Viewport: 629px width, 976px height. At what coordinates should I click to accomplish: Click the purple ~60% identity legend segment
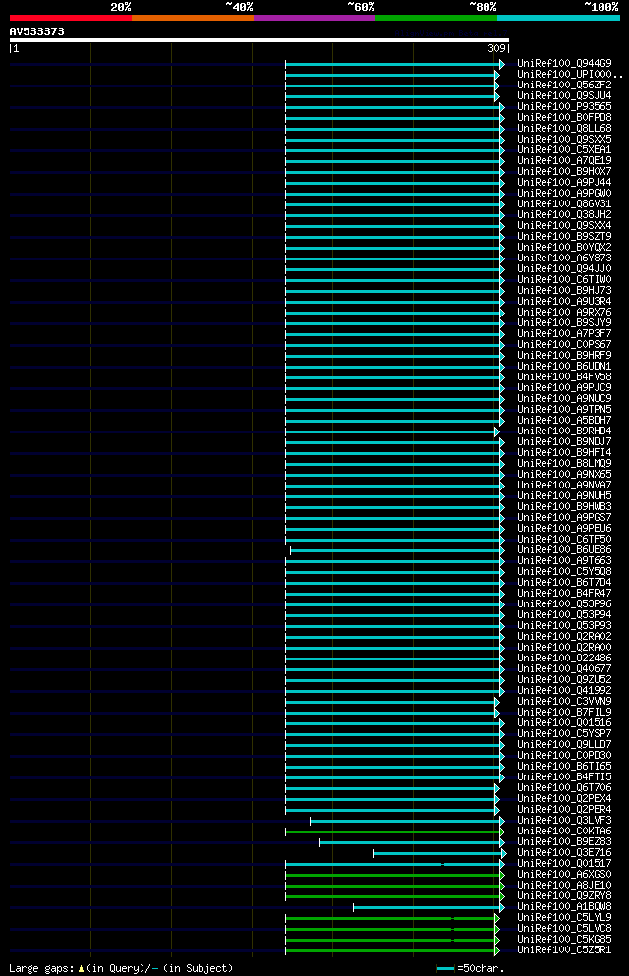coord(314,18)
